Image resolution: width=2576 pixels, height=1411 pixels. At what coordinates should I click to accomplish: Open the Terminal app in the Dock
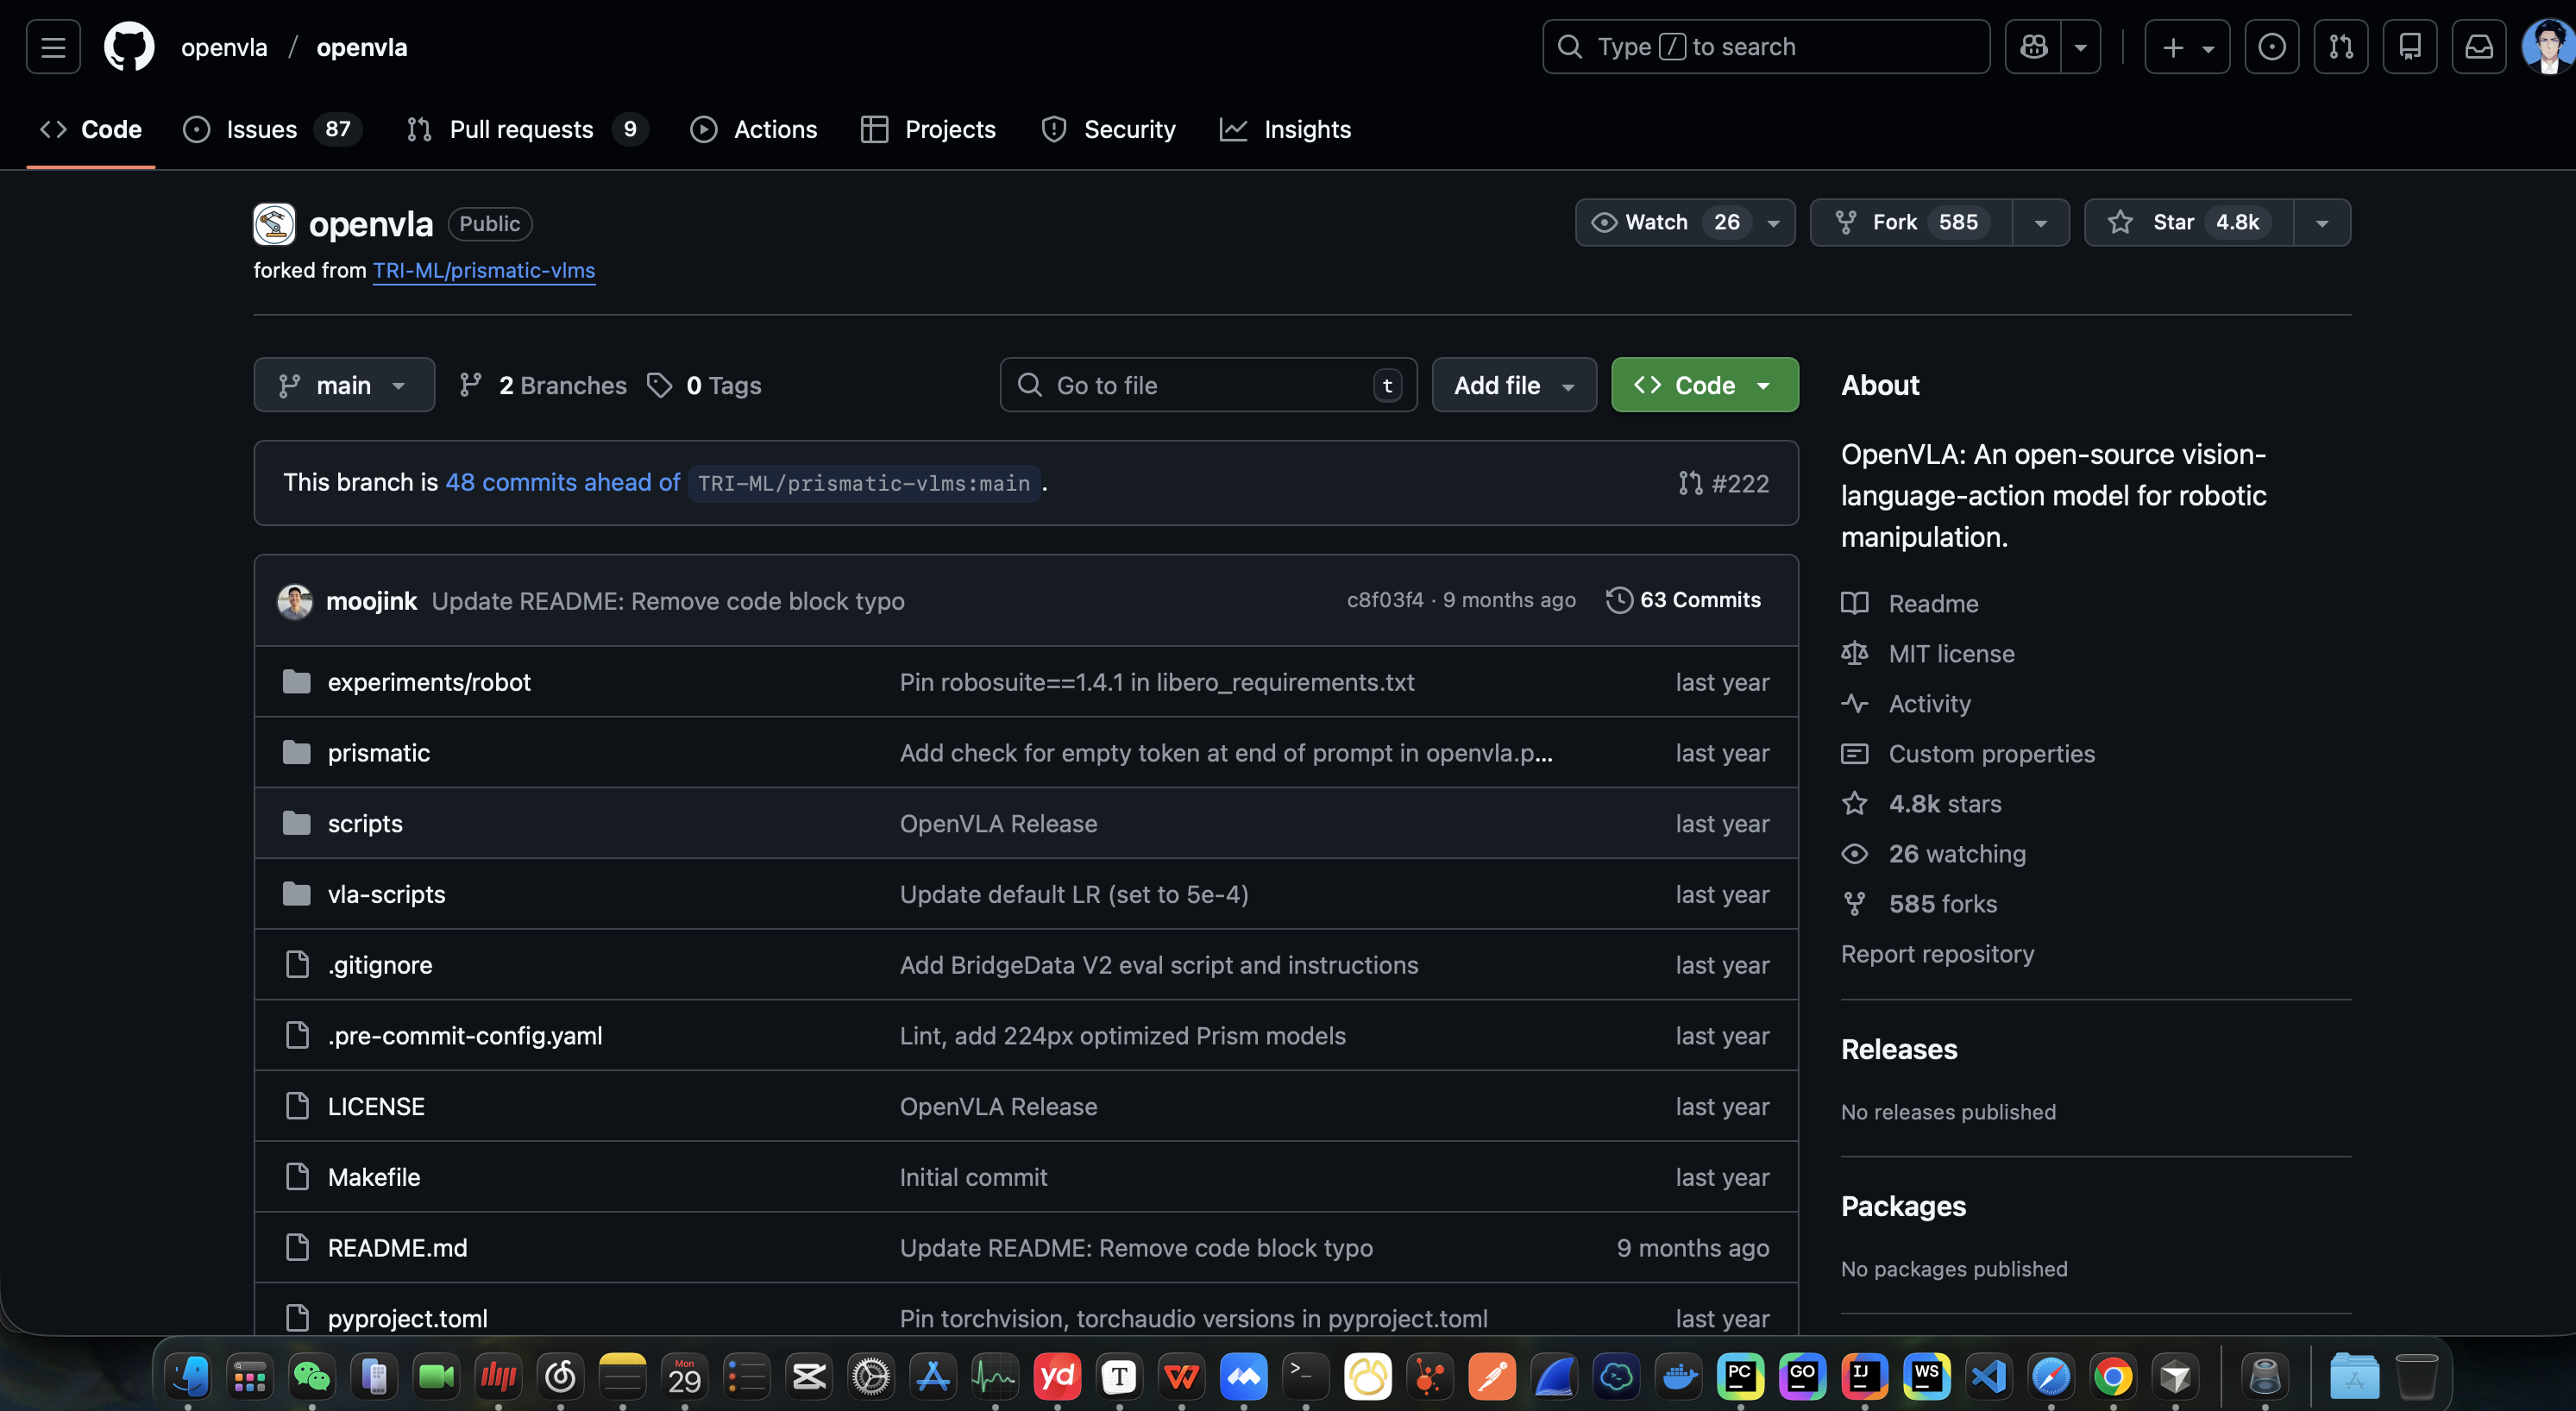coord(1305,1377)
